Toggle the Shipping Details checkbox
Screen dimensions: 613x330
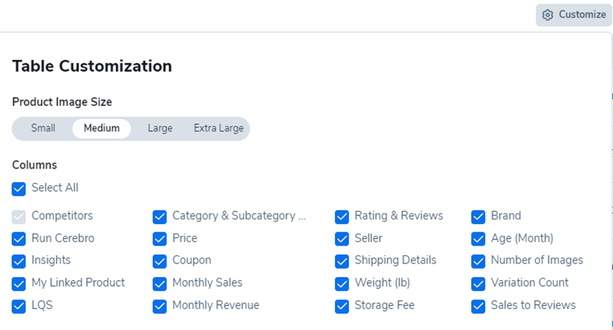tap(342, 261)
